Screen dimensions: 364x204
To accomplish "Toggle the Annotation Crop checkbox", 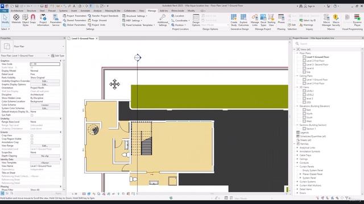I will (32, 142).
